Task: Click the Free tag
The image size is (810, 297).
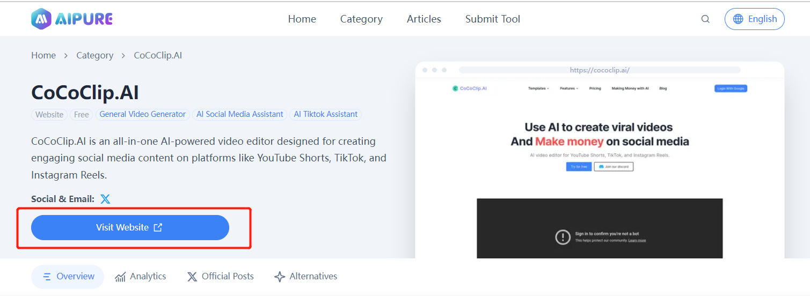Action: pyautogui.click(x=82, y=114)
